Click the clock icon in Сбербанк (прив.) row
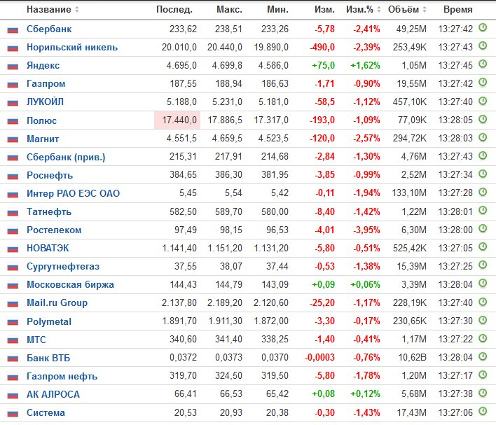 483,155
